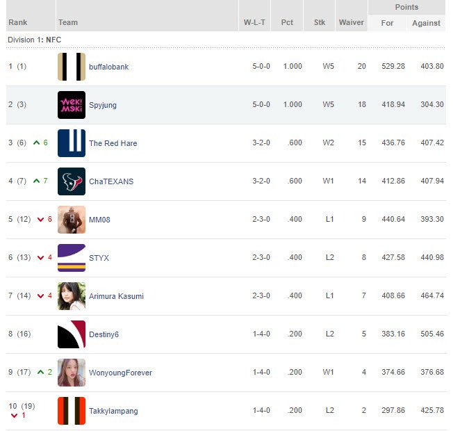Open Arimura Kasumi team link
This screenshot has height=431, width=453.
coord(116,296)
